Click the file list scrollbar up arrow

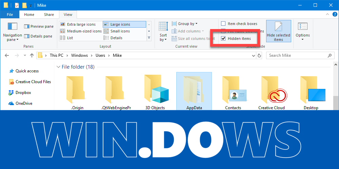[x=336, y=64]
